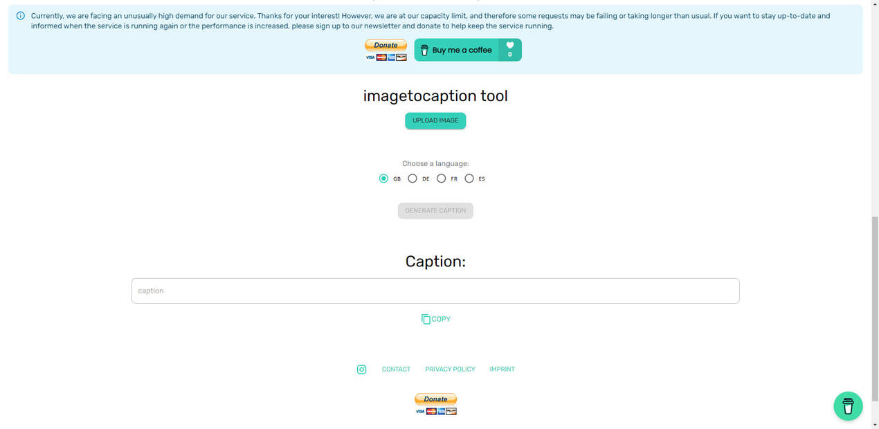Click the Upload Image button

coord(435,120)
